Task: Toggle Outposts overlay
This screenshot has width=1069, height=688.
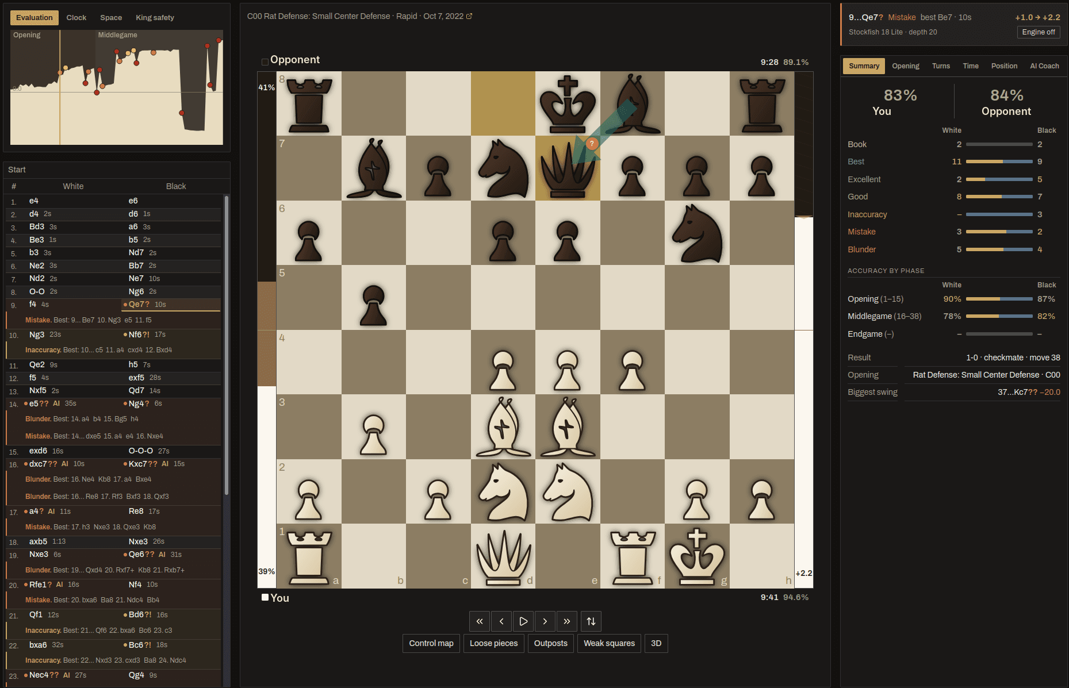Action: (x=551, y=643)
